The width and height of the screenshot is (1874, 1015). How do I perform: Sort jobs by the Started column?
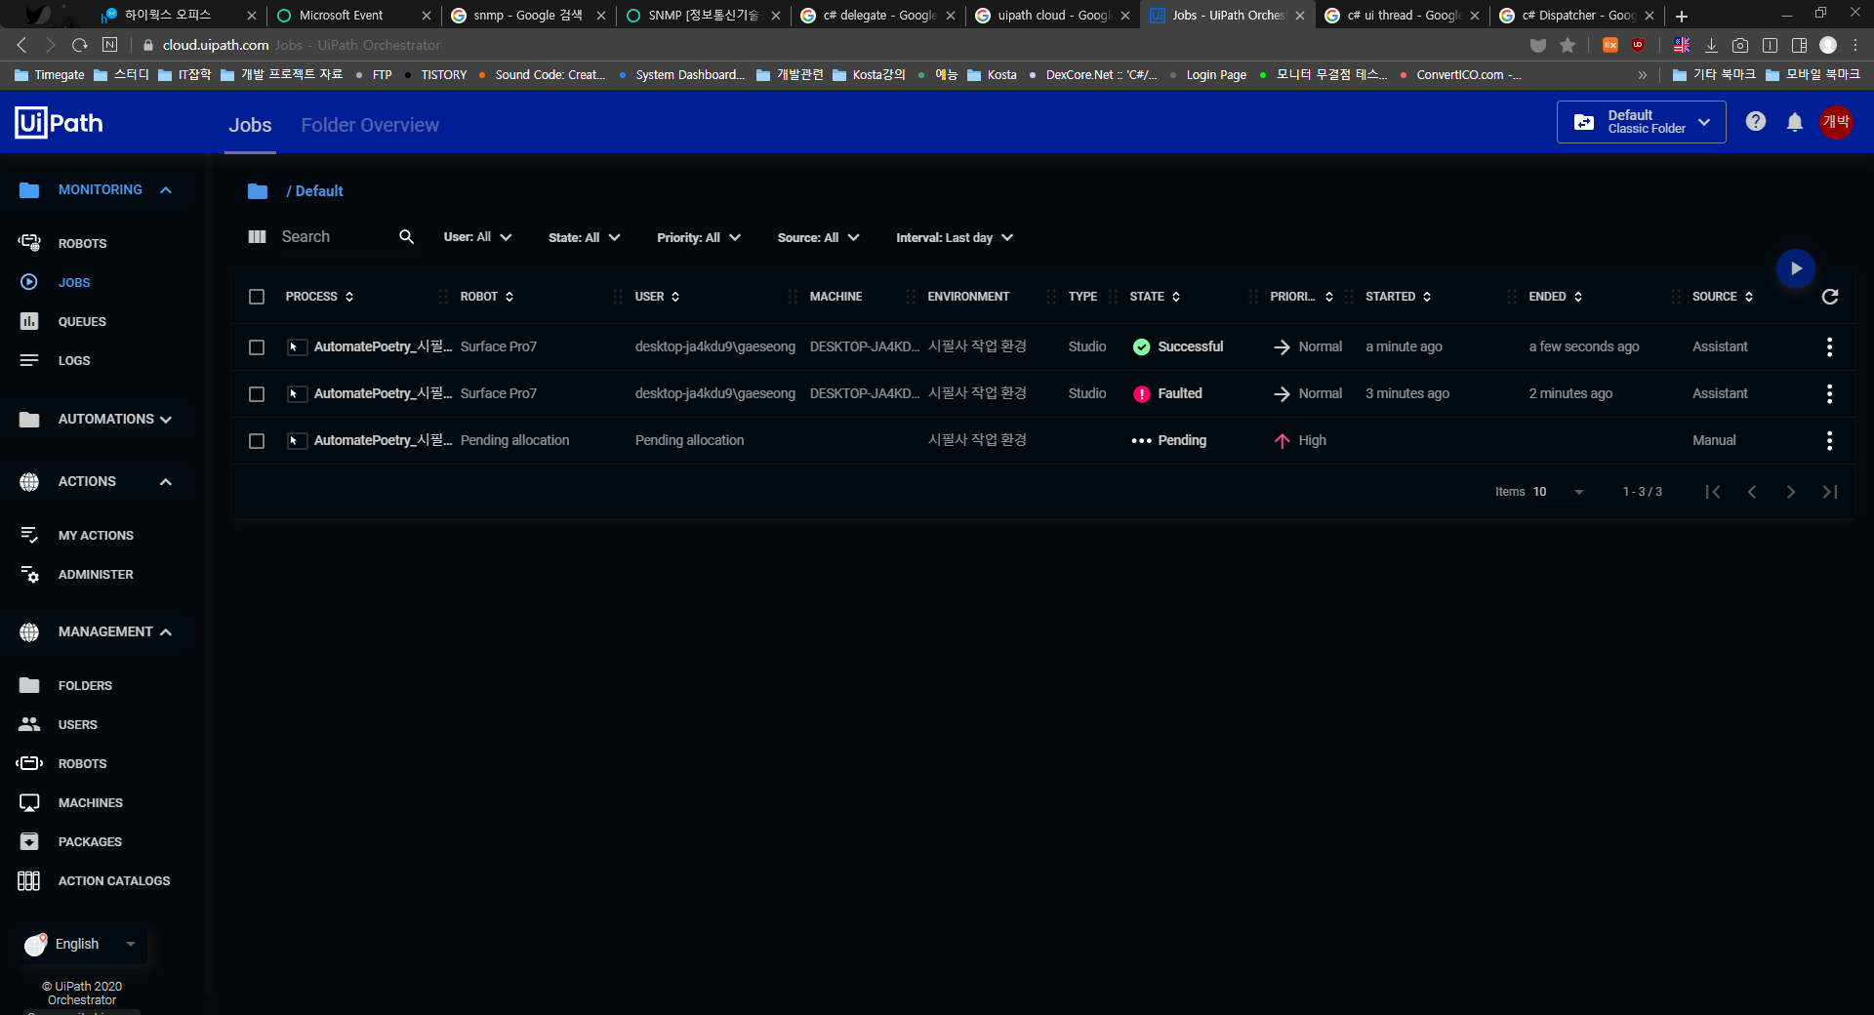click(1398, 297)
